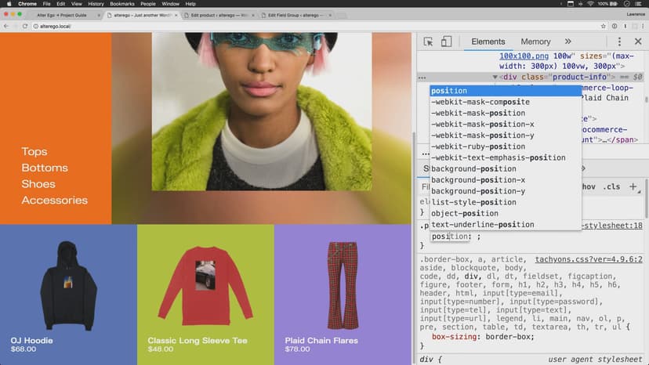
Task: Click the browser back arrow
Action: pyautogui.click(x=6, y=26)
